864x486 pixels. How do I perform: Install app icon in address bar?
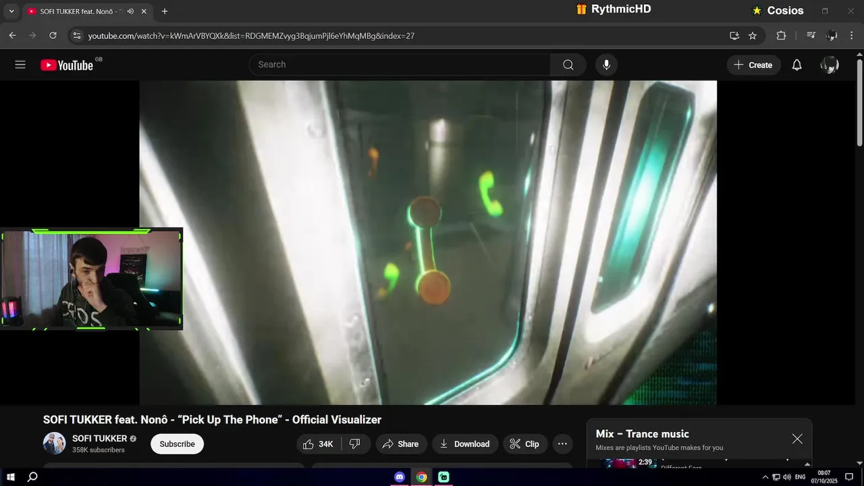734,36
